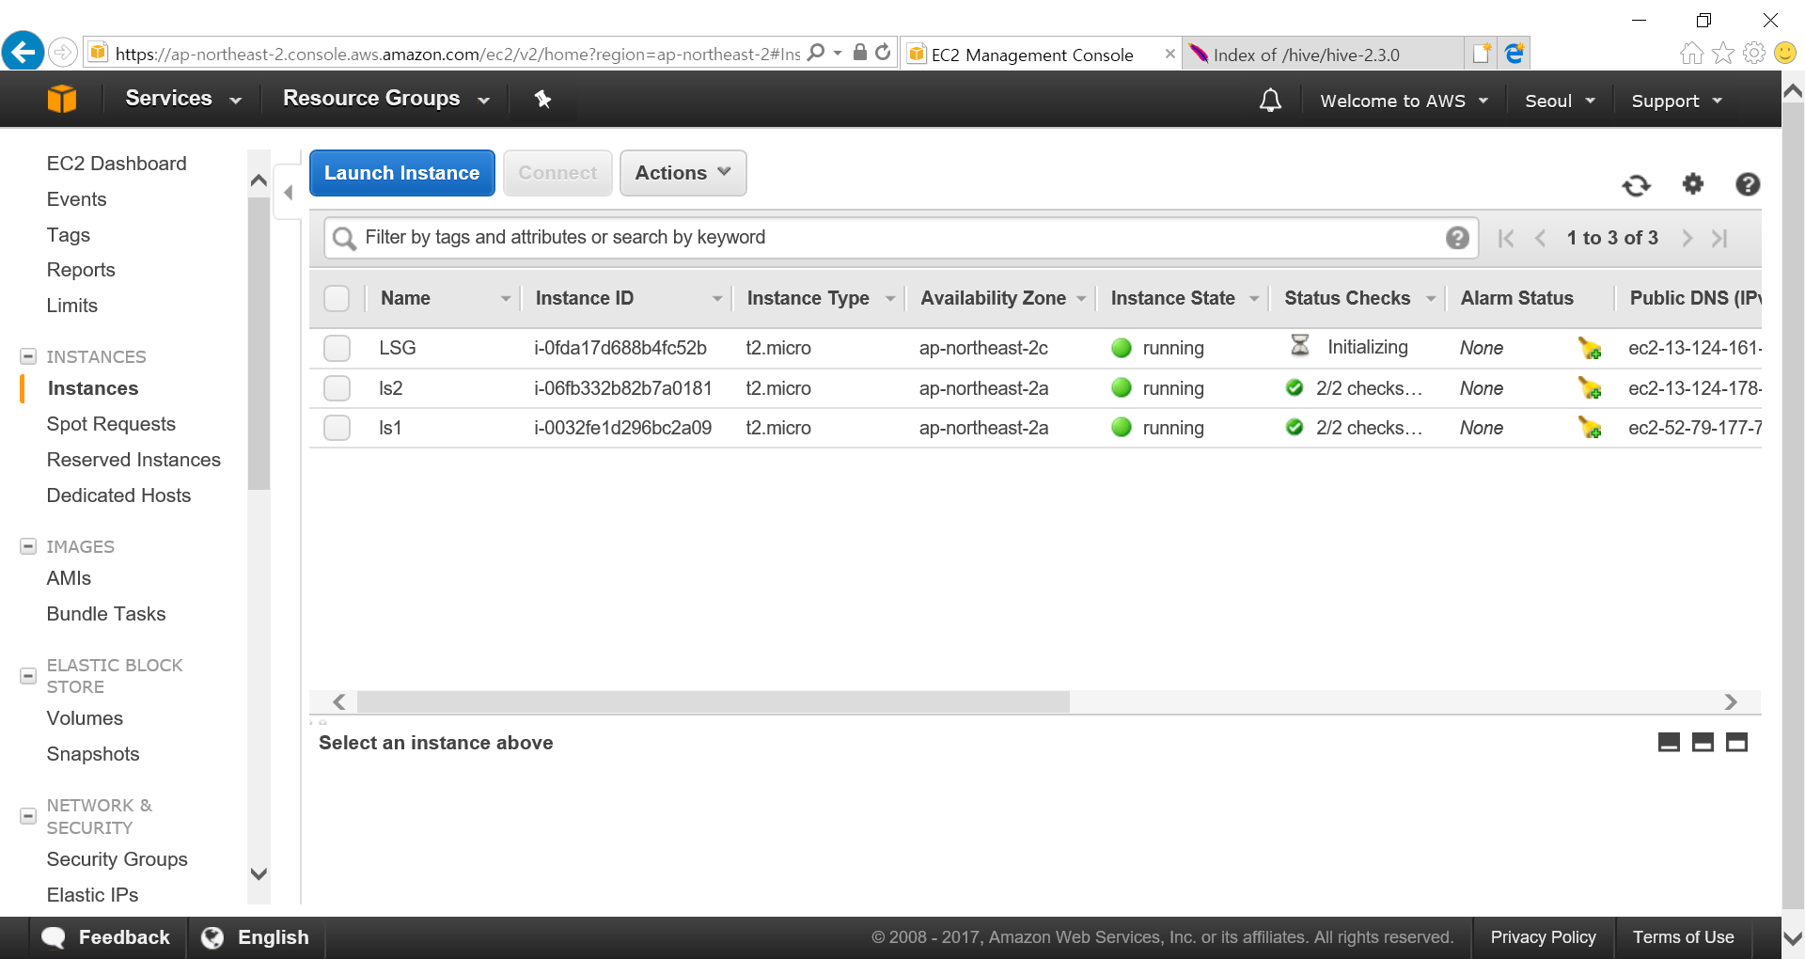
Task: Select the LSG instance checkbox
Action: point(337,348)
